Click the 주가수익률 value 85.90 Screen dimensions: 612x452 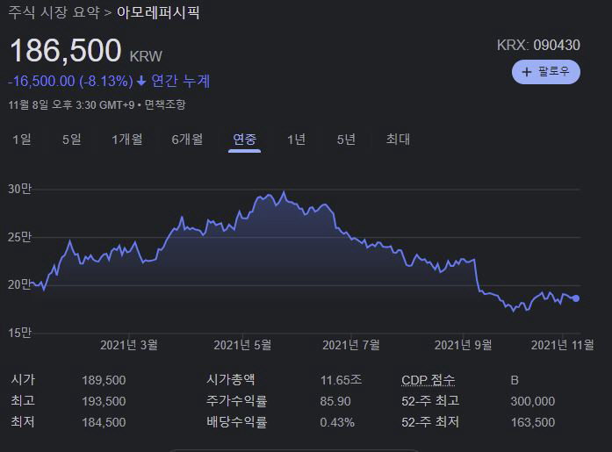[335, 401]
